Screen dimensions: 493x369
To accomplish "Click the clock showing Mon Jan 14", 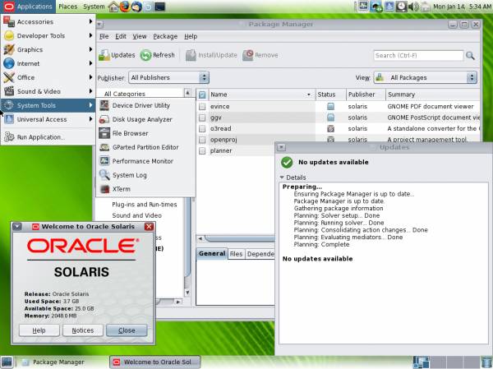I will pyautogui.click(x=461, y=7).
